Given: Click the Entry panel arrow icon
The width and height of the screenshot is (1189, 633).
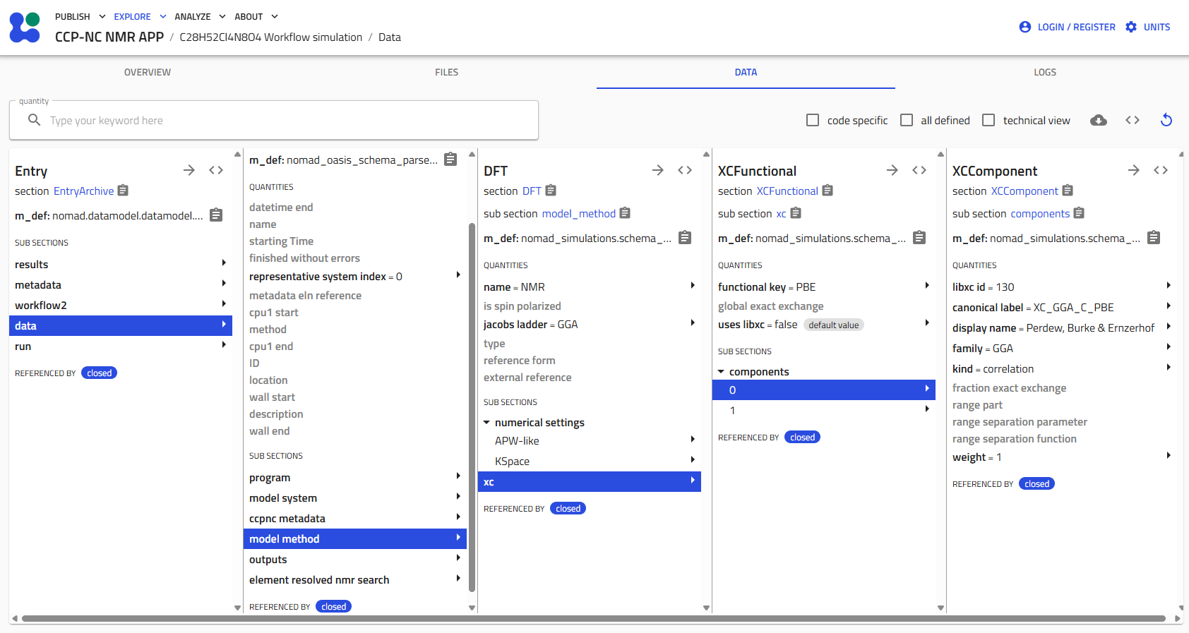Looking at the screenshot, I should pyautogui.click(x=189, y=170).
